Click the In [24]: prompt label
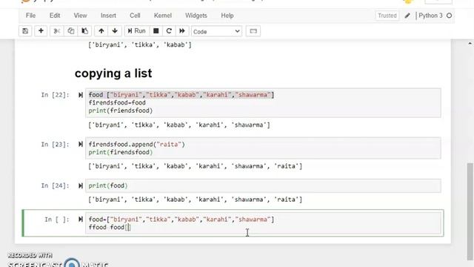 (56, 185)
